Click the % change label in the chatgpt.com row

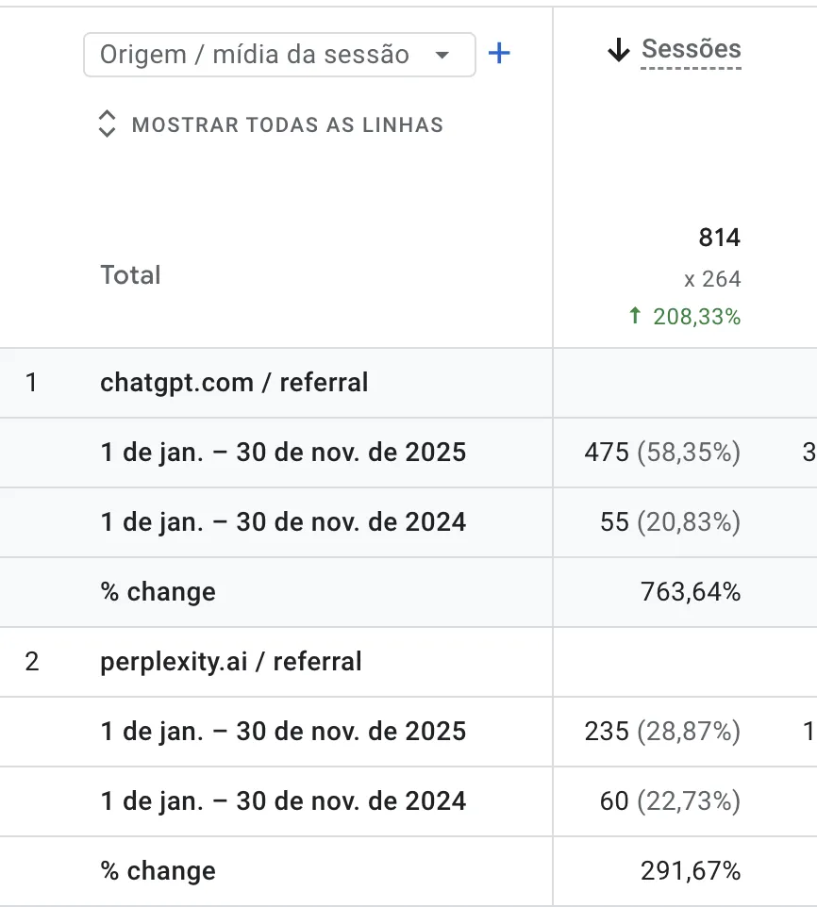pos(158,591)
